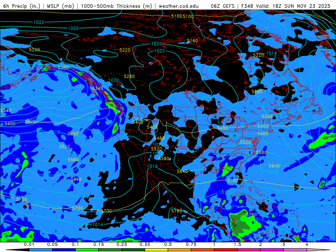Select the '06Z GEFS' model run label
Screen dimensions: 336x252
223,6
